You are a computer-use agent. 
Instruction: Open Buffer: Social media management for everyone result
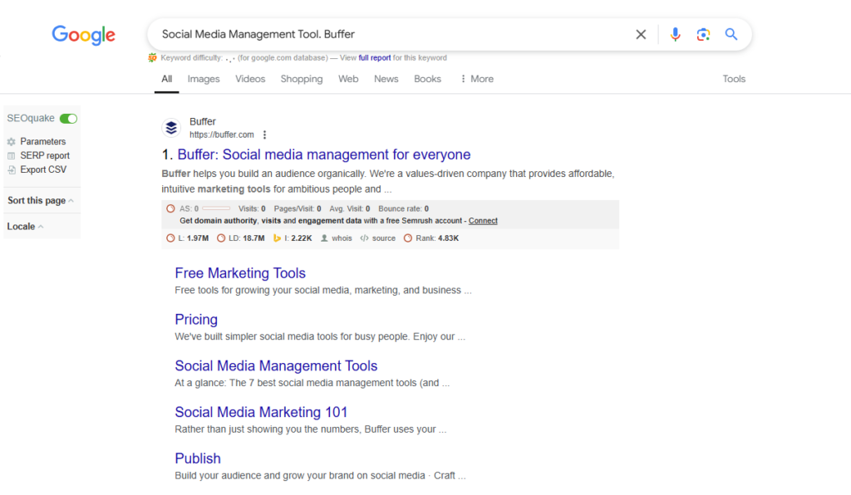pos(323,154)
